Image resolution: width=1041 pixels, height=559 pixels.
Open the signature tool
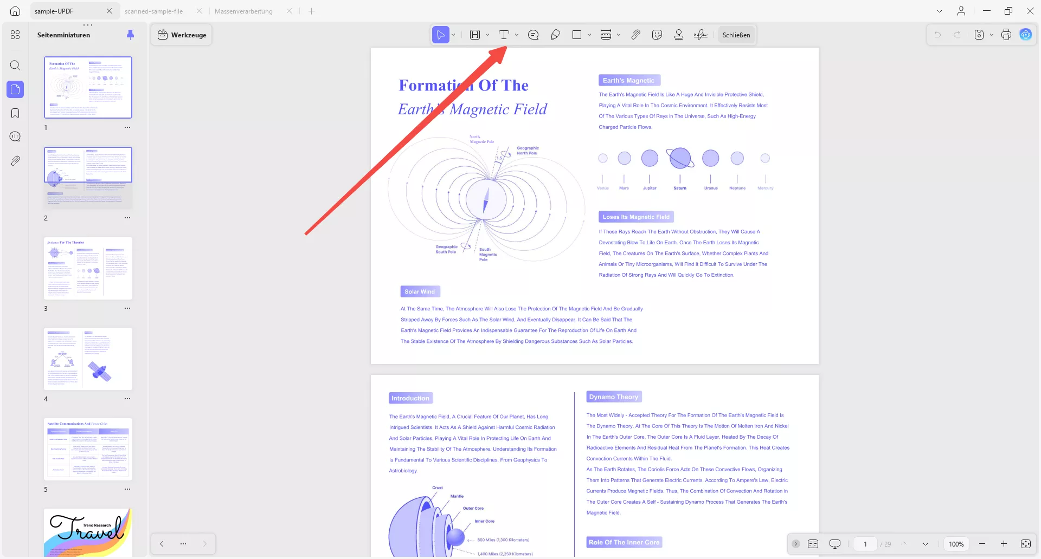point(701,35)
